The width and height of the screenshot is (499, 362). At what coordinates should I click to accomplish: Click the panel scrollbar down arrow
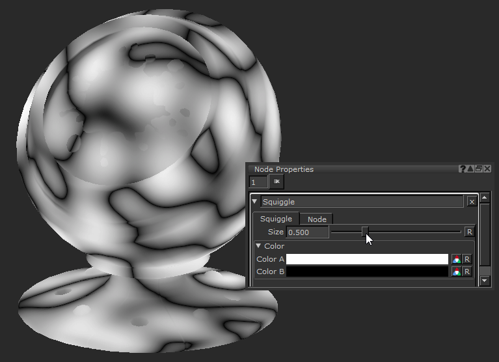tap(485, 281)
